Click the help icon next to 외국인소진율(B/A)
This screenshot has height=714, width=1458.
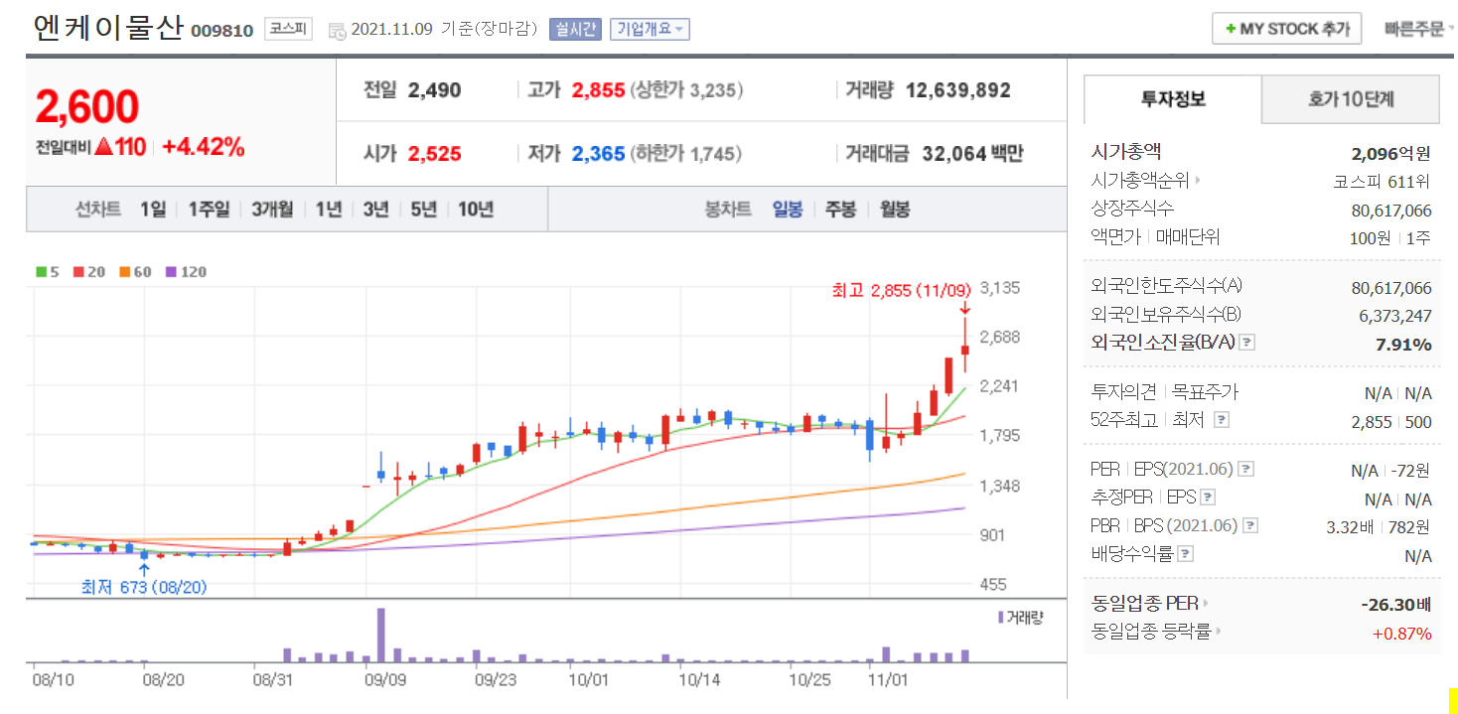coord(1247,343)
